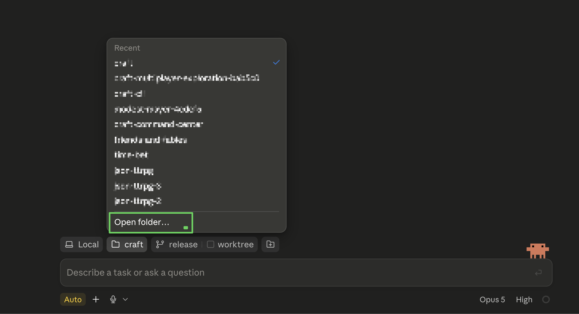Screen dimensions: 579x314
Task: Expand the chevron next to microphone
Action: [125, 299]
